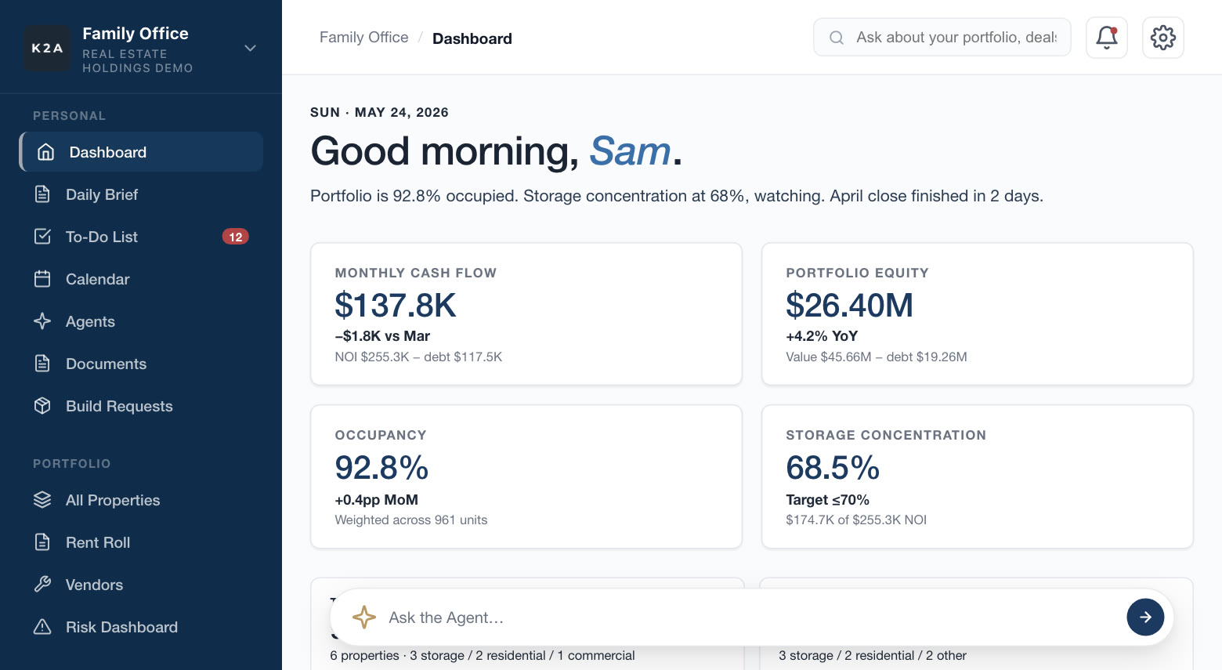
Task: Select the Agents sparkle icon in sidebar
Action: pyautogui.click(x=42, y=321)
